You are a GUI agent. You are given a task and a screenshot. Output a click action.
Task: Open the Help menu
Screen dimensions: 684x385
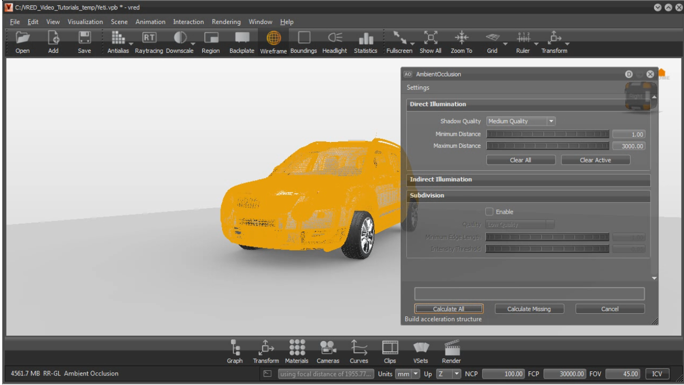[287, 22]
